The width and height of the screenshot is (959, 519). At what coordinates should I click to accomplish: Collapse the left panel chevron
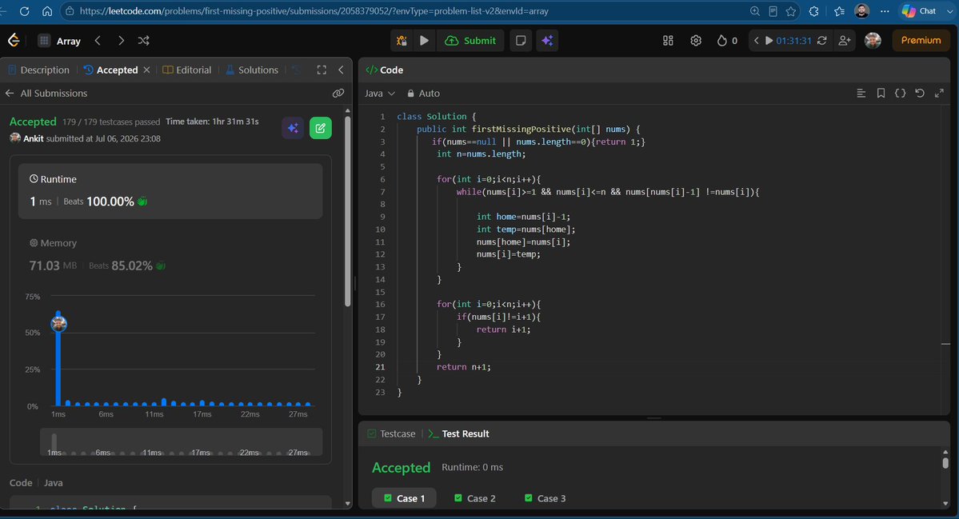[342, 70]
